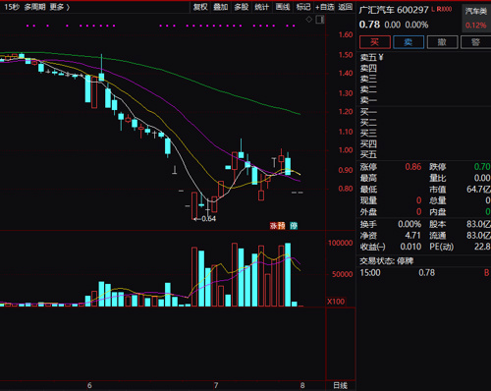Click the blue 卖 sell button
491x391 pixels.
[x=409, y=42]
